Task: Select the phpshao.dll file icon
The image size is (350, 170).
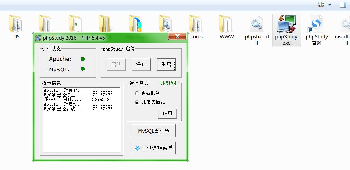Action: [257, 24]
